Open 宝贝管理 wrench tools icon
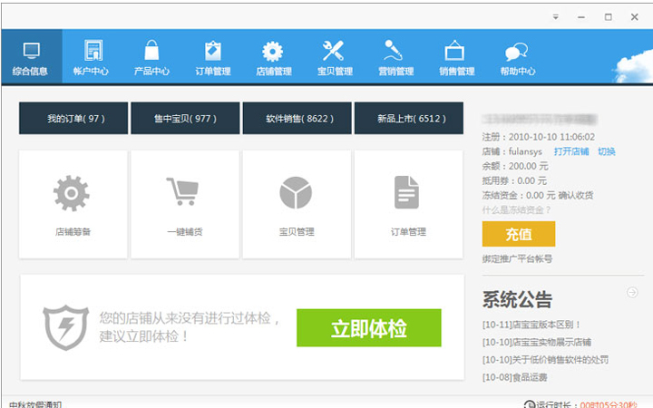Image resolution: width=653 pixels, height=408 pixels. click(x=334, y=56)
